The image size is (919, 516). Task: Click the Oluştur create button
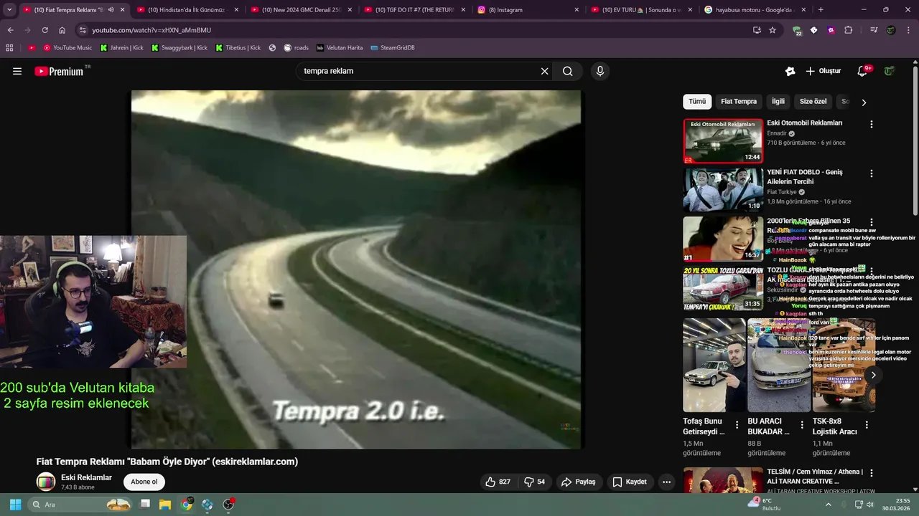pyautogui.click(x=823, y=71)
